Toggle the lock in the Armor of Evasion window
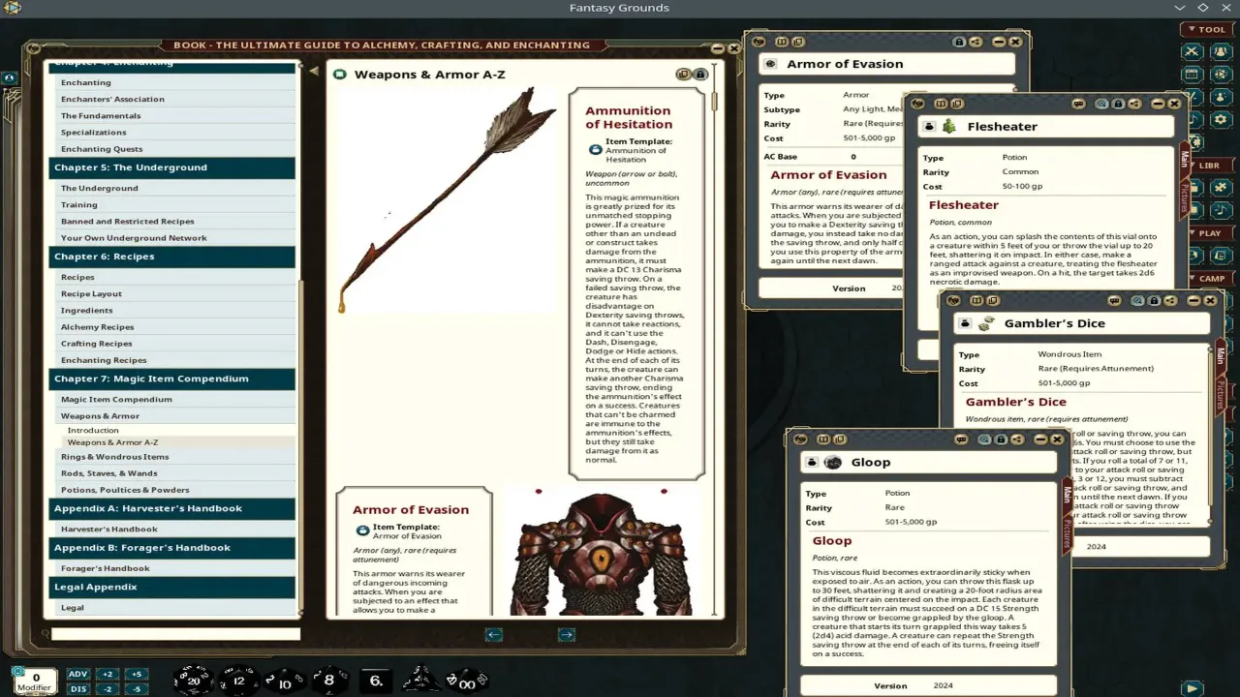1240x697 pixels. tap(959, 42)
